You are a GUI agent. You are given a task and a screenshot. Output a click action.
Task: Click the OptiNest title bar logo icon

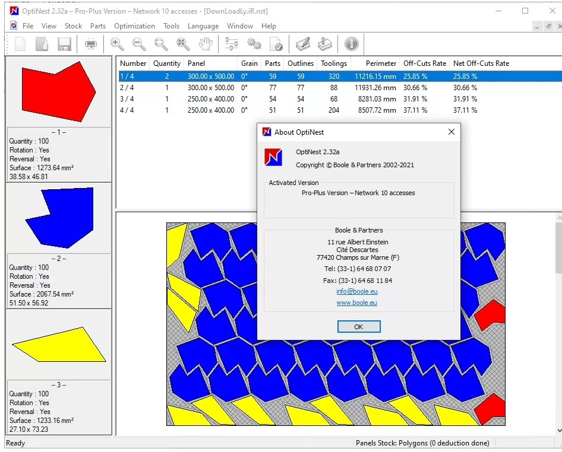(14, 11)
